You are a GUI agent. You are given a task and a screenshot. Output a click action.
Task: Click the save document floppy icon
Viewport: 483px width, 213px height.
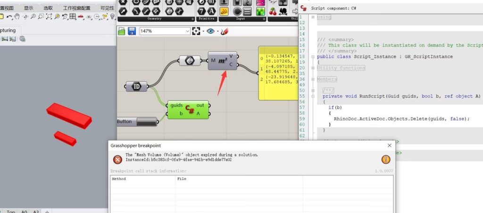[132, 31]
